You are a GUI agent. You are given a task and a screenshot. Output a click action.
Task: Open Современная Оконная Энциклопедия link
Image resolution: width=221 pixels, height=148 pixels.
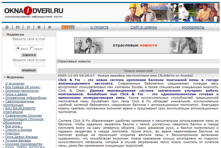click(x=23, y=119)
